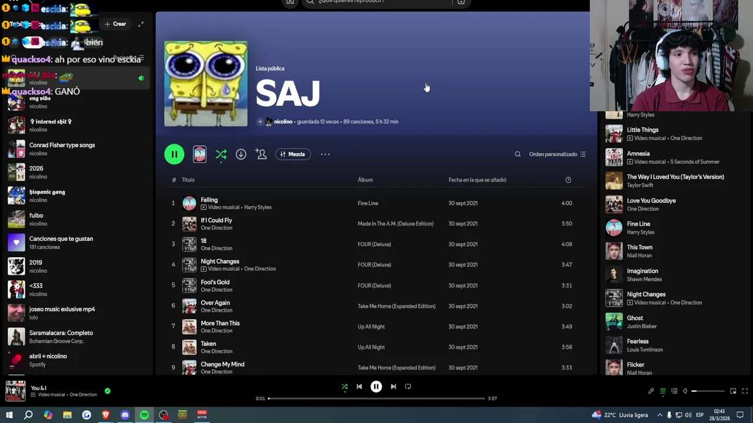Open the mini player icon

733,391
